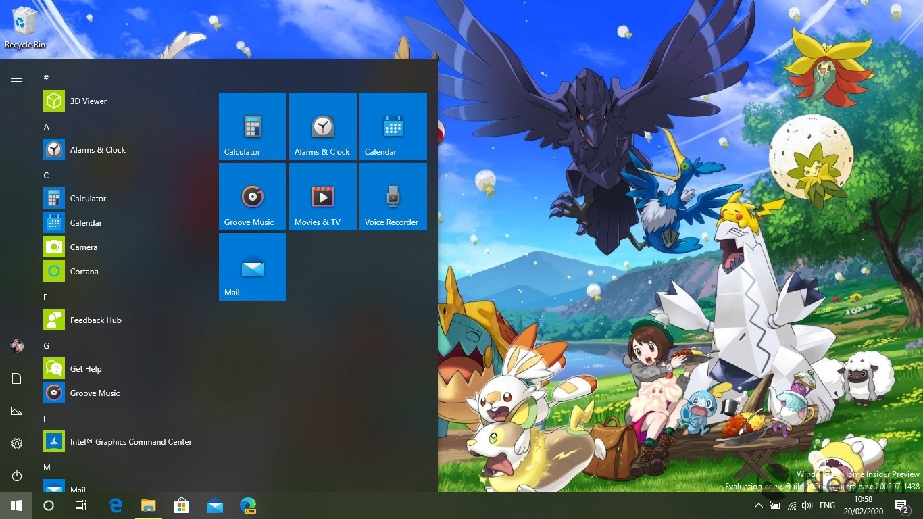
Task: Click the I letter group header
Action: click(46, 418)
